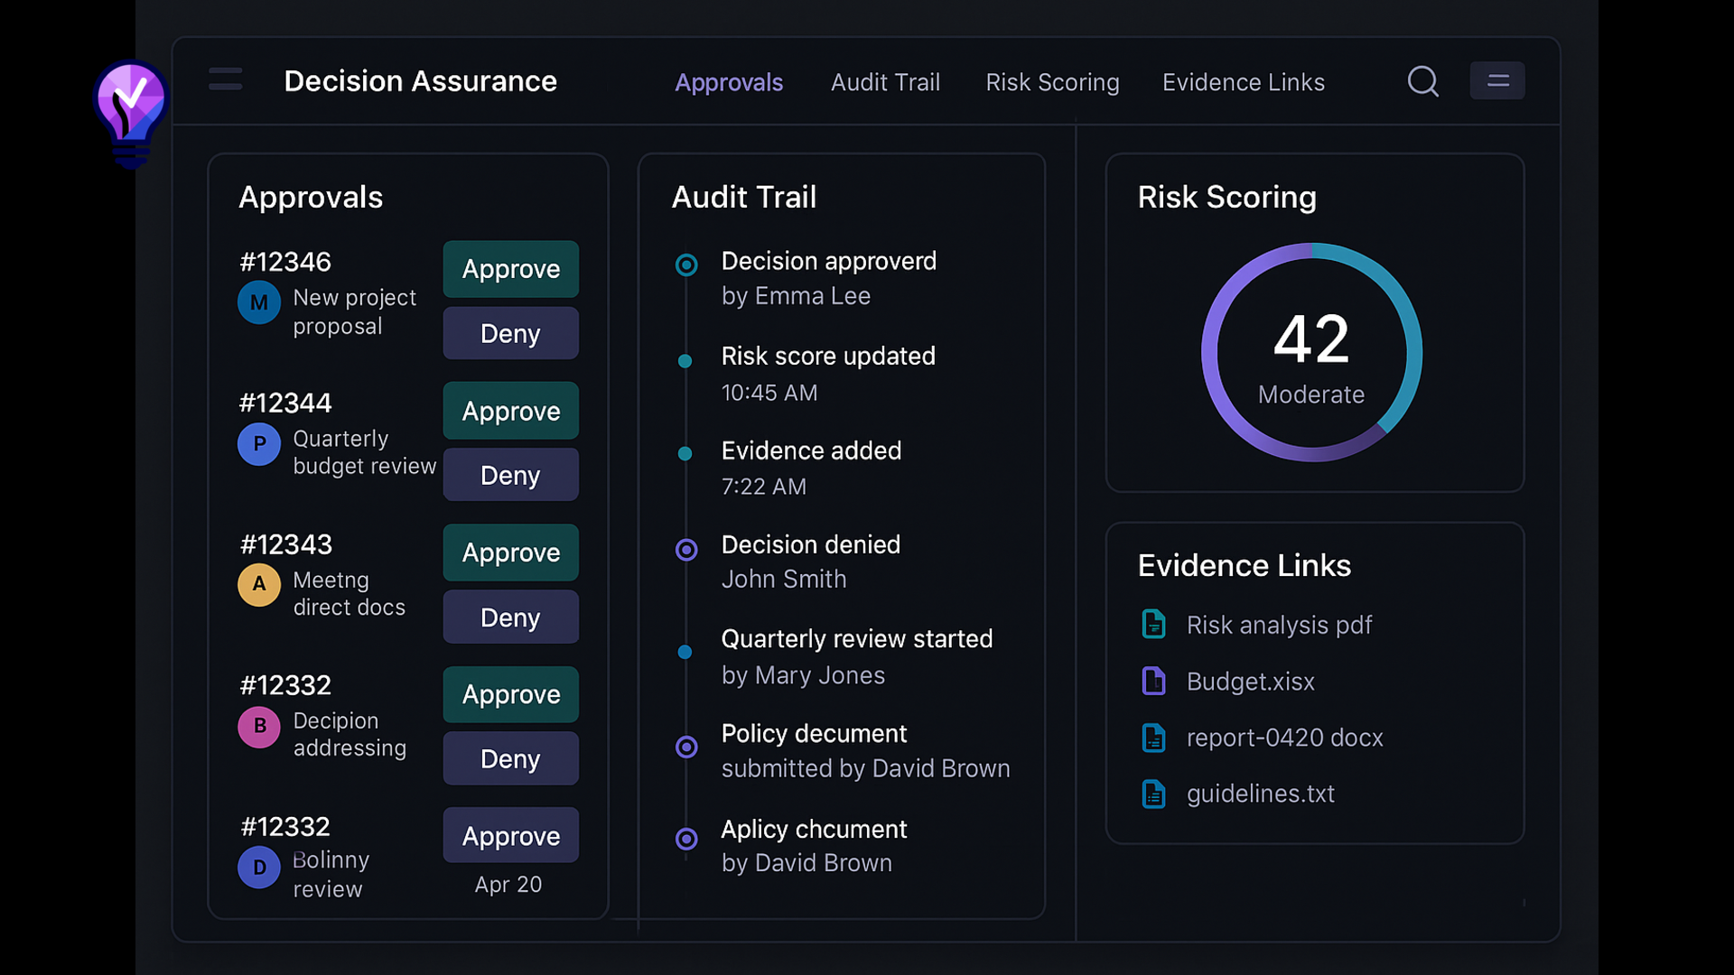Viewport: 1734px width, 975px height.
Task: Click the yellow A avatar on #12343
Action: 258,584
